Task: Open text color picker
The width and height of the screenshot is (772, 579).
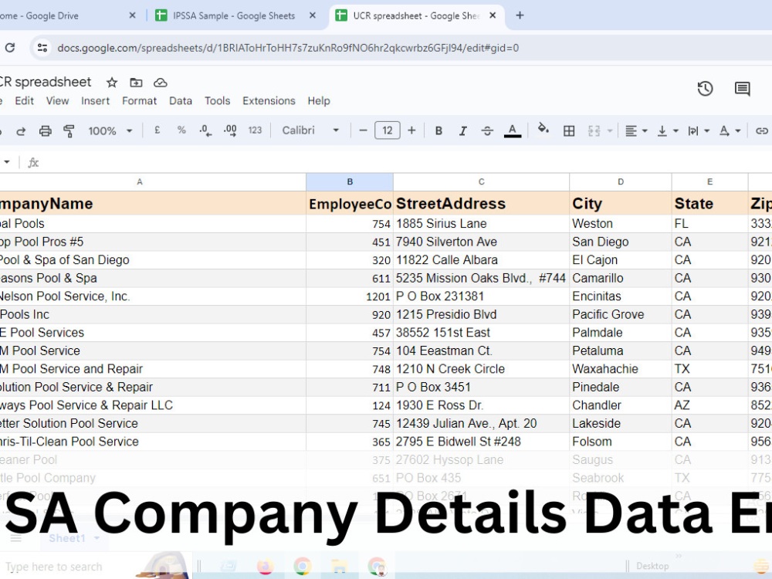Action: tap(513, 131)
